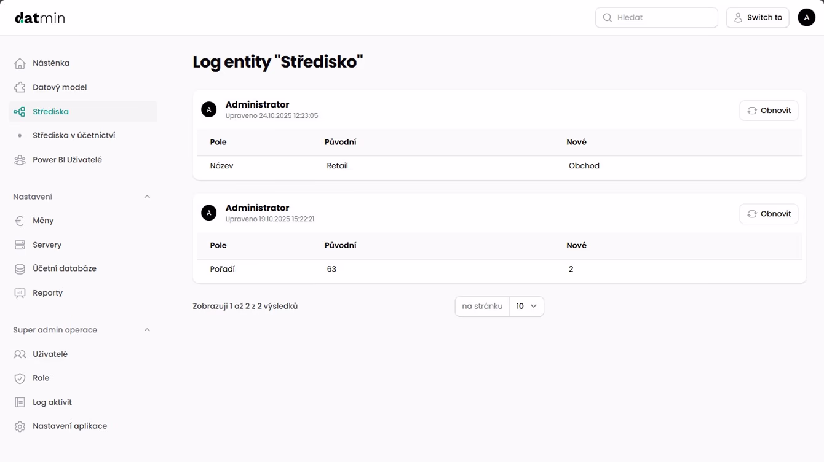Open the Uživatelé menu item
The height and width of the screenshot is (462, 824).
pyautogui.click(x=50, y=354)
